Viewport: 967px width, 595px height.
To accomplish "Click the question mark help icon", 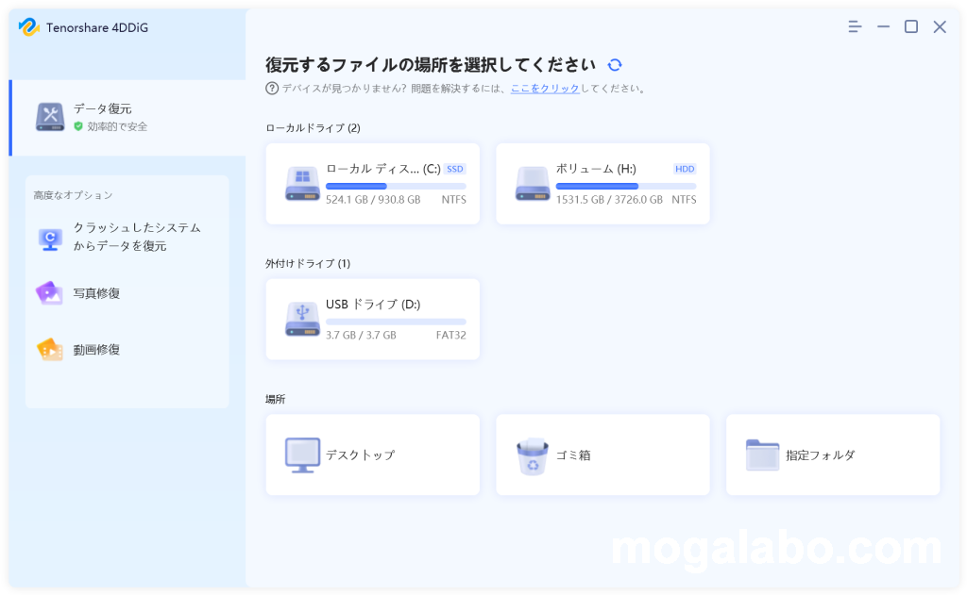I will [x=272, y=89].
